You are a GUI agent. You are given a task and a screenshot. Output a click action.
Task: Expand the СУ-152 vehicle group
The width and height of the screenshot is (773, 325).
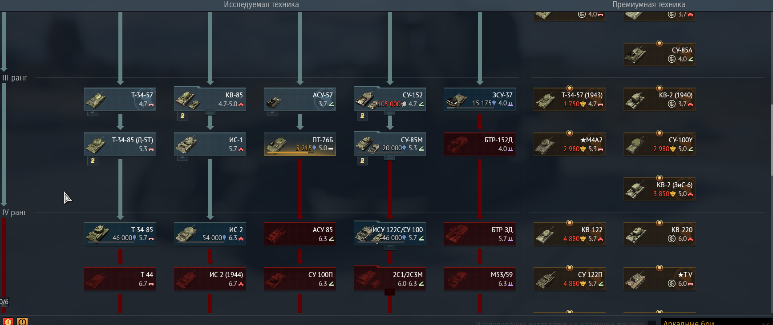[x=390, y=112]
